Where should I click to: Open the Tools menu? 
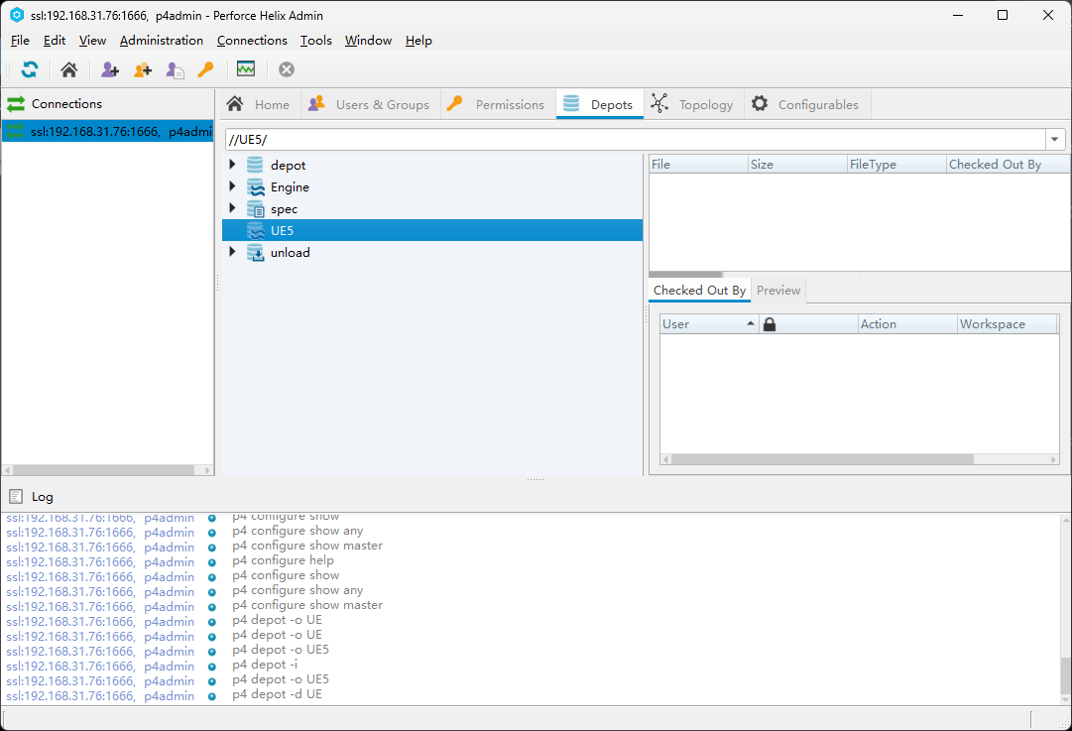(x=316, y=41)
